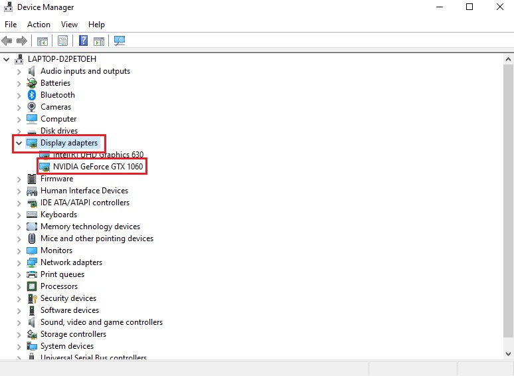This screenshot has height=376, width=514.
Task: Click the Display adapters icon
Action: coord(32,143)
